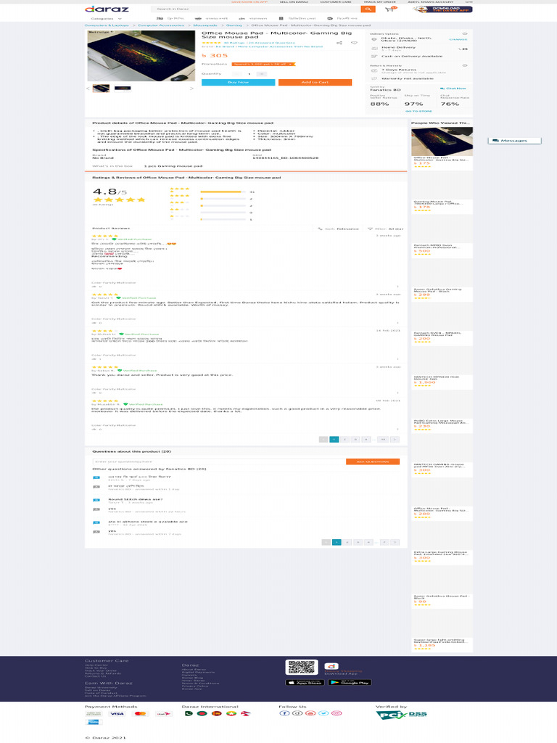Click the Nepal flag in Daraz International
Screen dimensions: 557x743
click(x=246, y=713)
